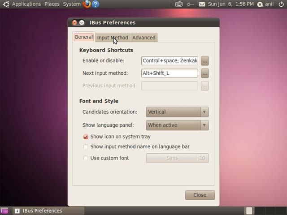Select the first workspace in the switcher
Viewport: 287px width, 215px height.
click(x=249, y=211)
